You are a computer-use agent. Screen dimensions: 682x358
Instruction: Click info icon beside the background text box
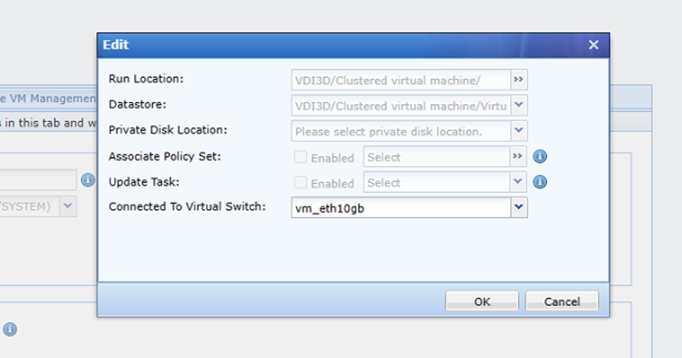tap(88, 180)
